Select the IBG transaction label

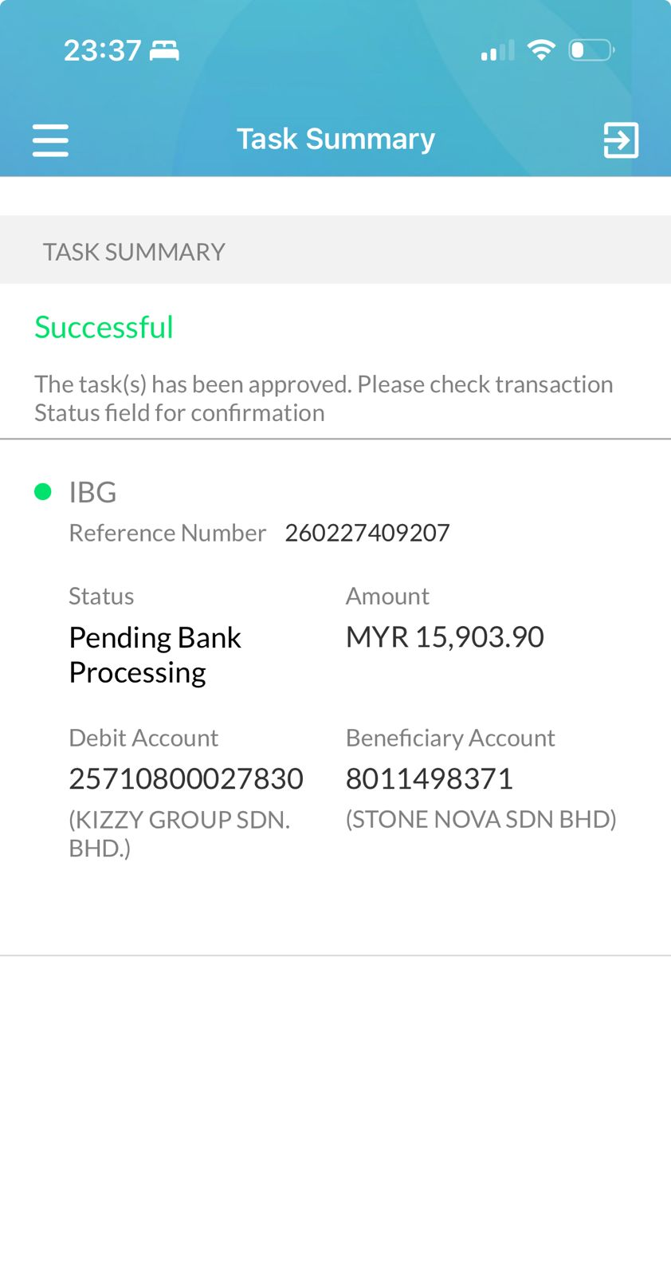pos(92,492)
